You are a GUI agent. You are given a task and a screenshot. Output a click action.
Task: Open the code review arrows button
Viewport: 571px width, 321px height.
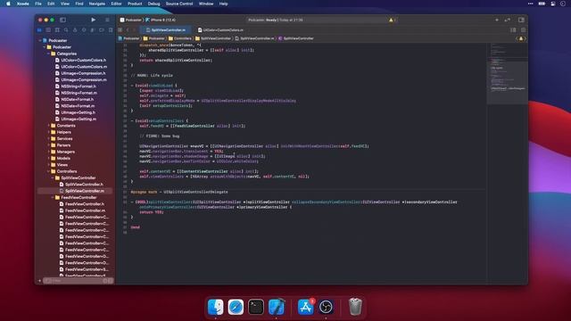click(508, 20)
